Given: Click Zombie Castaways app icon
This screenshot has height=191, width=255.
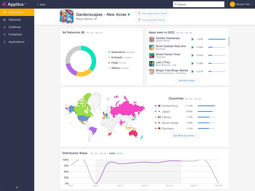Looking at the screenshot, I should click(x=152, y=39).
